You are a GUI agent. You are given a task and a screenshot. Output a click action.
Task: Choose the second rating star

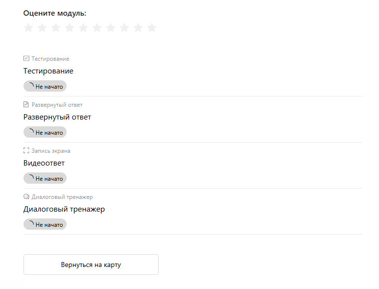pos(42,27)
